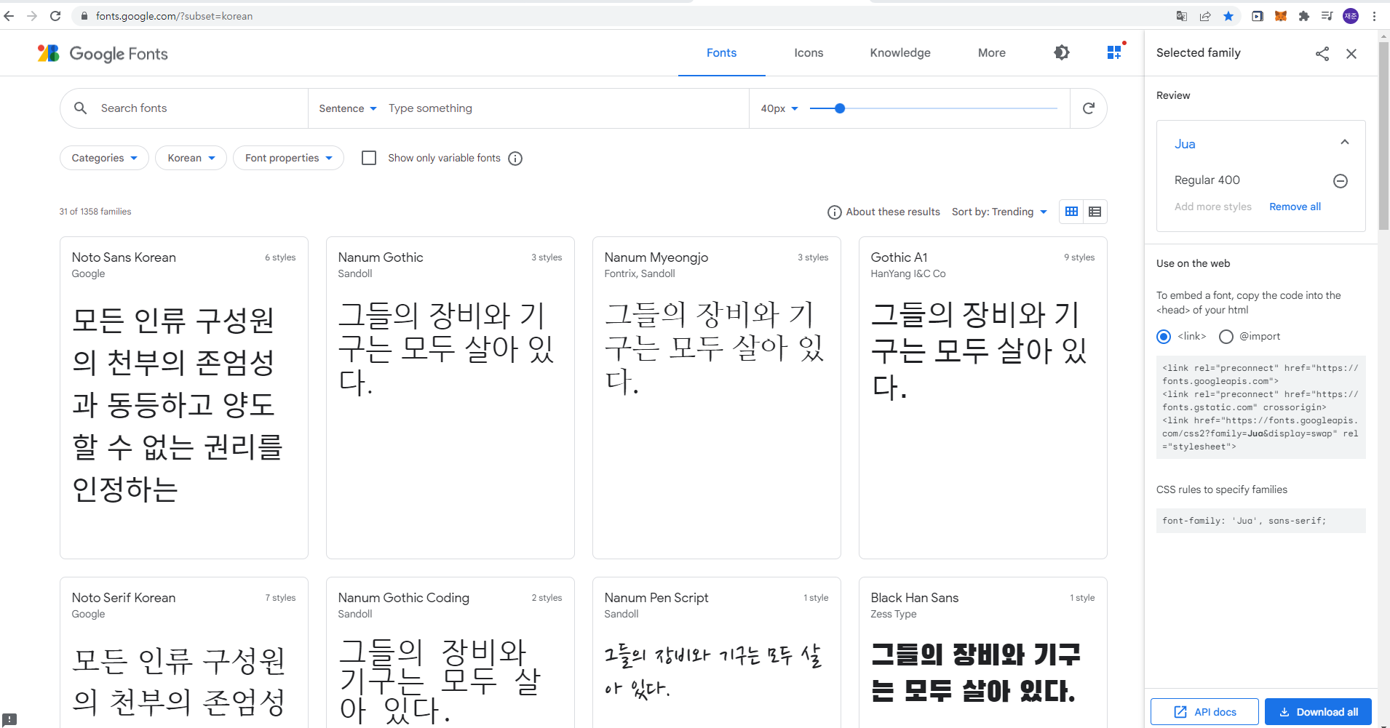Viewport: 1390px width, 728px height.
Task: Collapse the Jua family section
Action: tap(1345, 143)
